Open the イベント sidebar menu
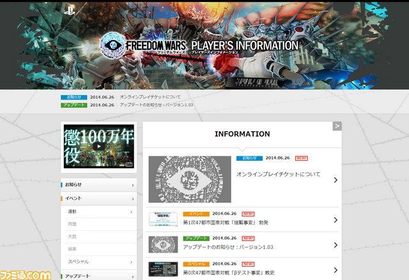409x280 pixels. [x=99, y=198]
